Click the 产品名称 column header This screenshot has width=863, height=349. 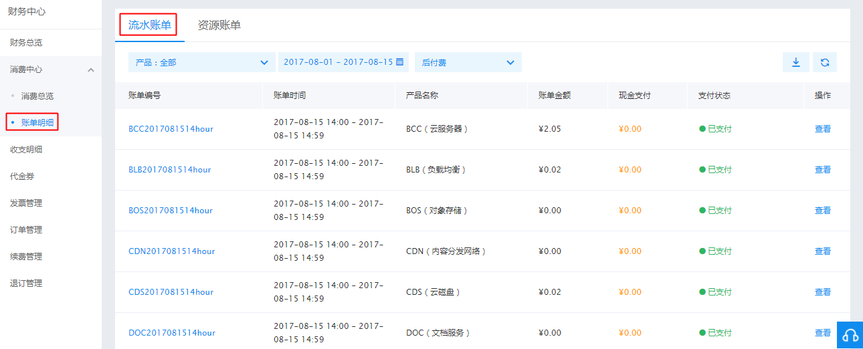pyautogui.click(x=422, y=96)
